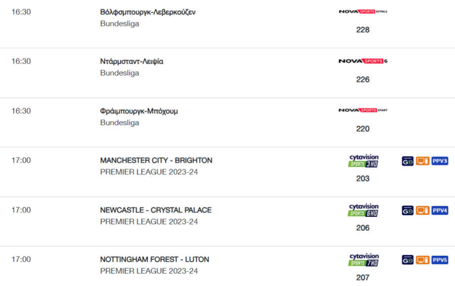
Task: Click the Go icon in Nottingham Forest row
Action: (407, 260)
